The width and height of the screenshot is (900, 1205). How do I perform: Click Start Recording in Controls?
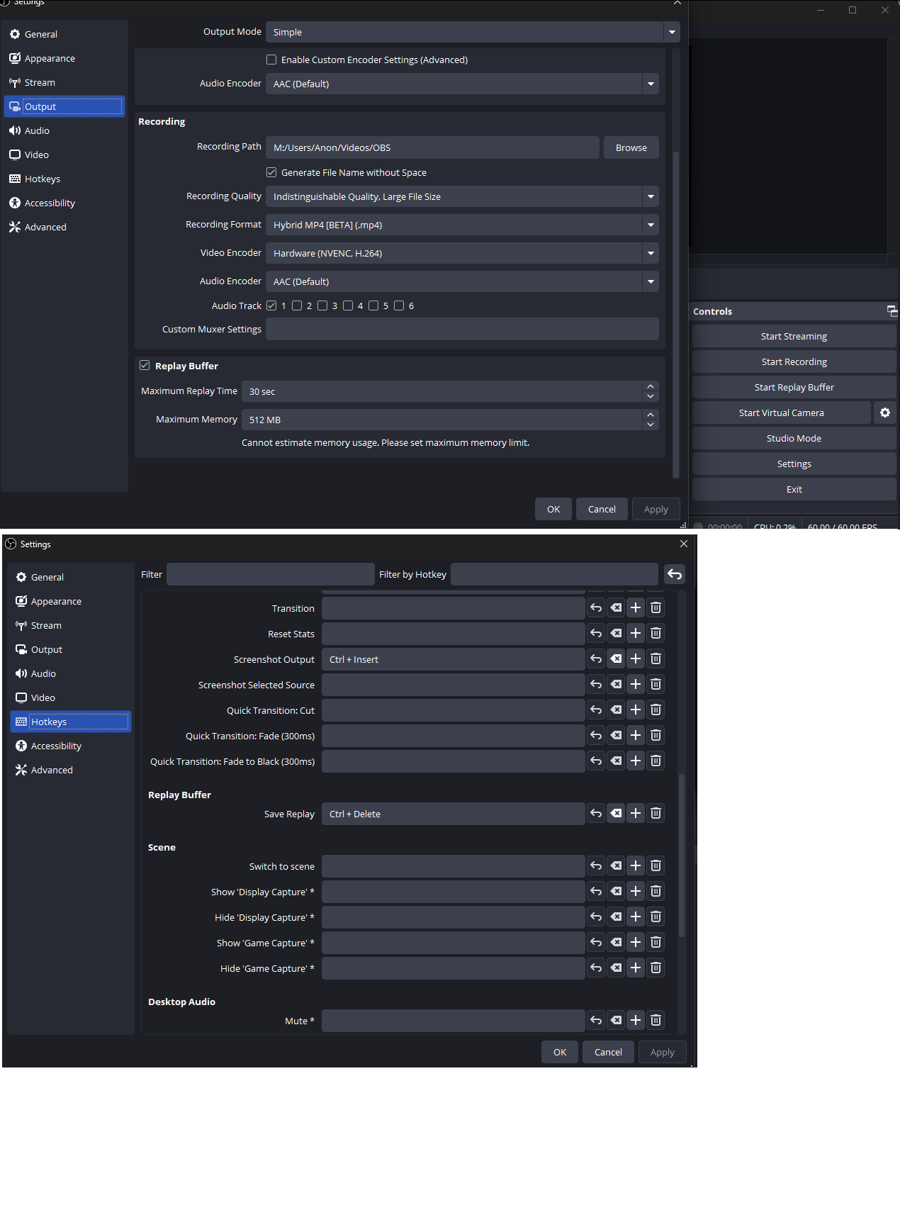(794, 361)
